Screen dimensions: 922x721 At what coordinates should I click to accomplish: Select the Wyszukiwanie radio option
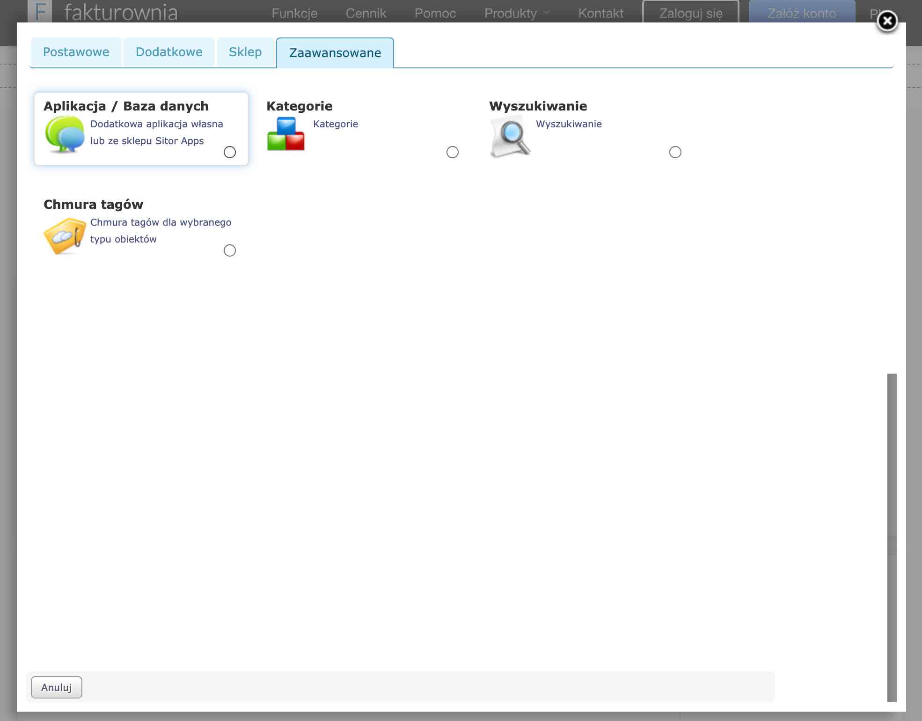pos(675,152)
